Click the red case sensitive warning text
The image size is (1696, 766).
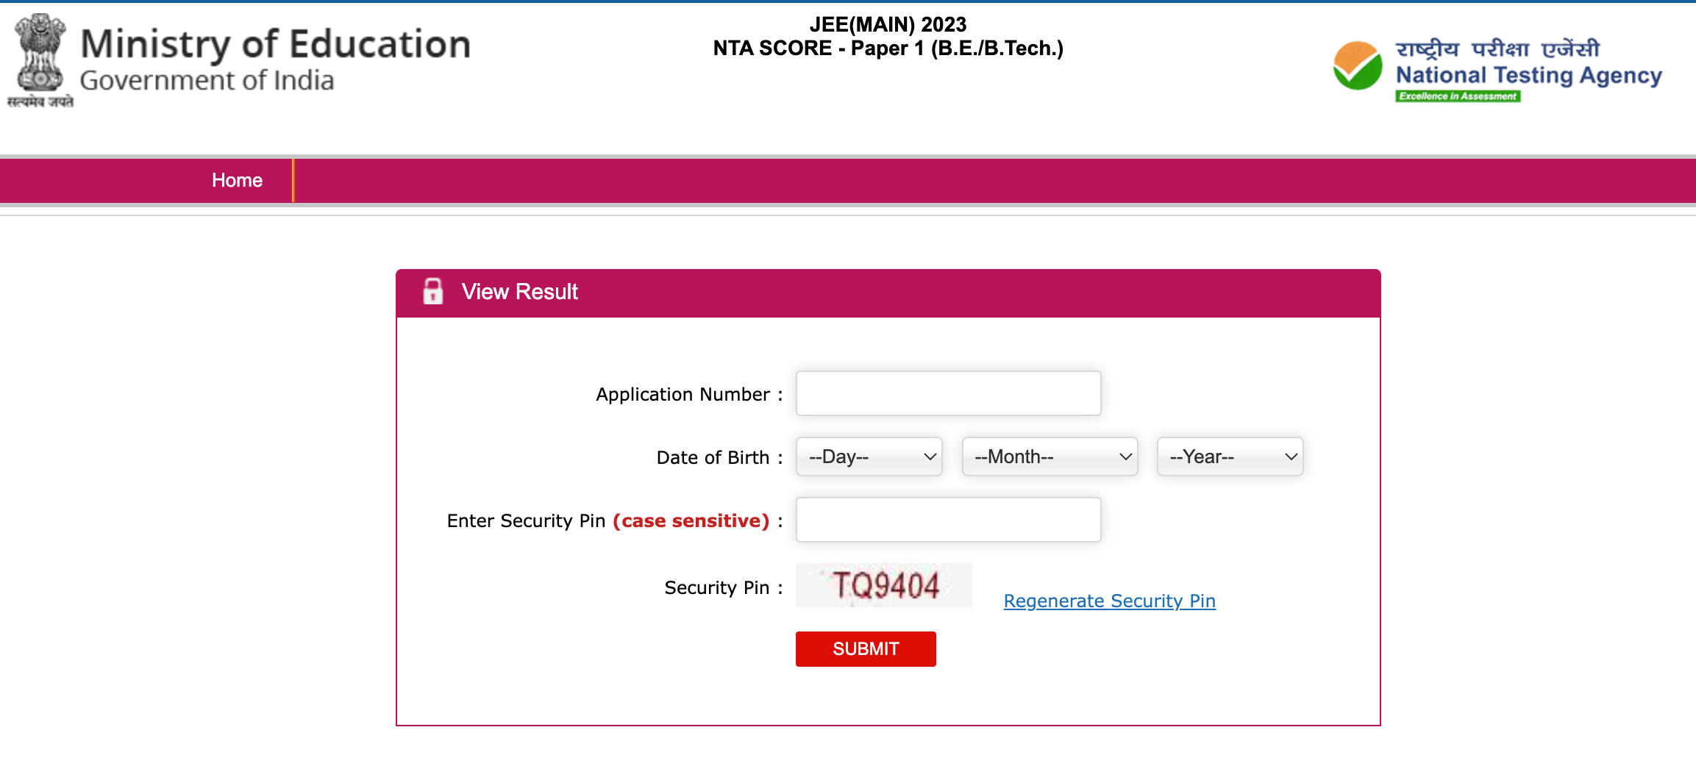(x=691, y=520)
